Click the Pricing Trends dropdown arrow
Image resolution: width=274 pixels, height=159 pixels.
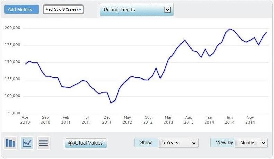click(167, 10)
